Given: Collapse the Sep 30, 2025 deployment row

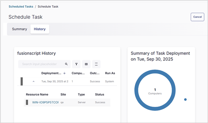Looking at the screenshot, I should coord(34,81).
